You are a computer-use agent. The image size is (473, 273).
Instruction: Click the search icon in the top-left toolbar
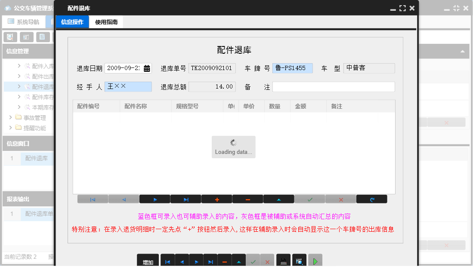tap(9, 37)
